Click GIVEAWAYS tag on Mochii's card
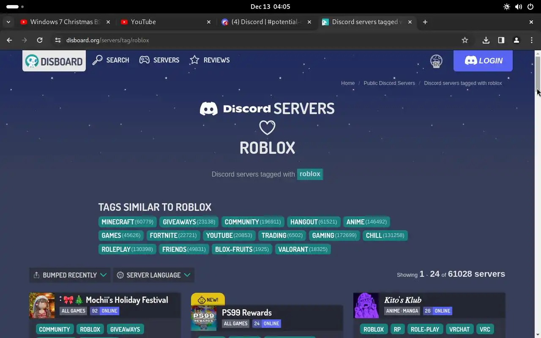541x338 pixels. point(125,330)
